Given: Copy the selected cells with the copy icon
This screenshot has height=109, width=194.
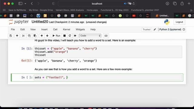Looking at the screenshot, I should click(x=29, y=36).
